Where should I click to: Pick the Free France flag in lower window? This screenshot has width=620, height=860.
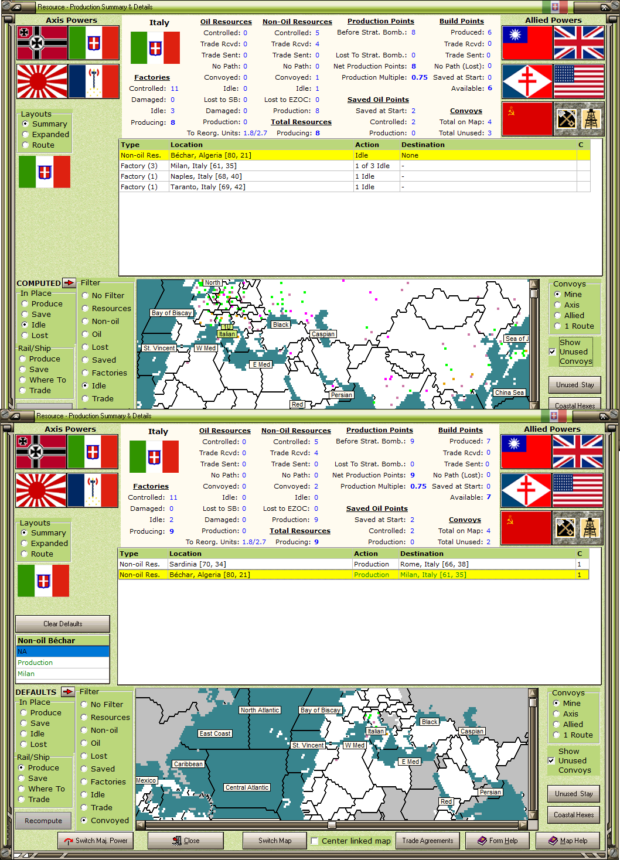coord(526,490)
